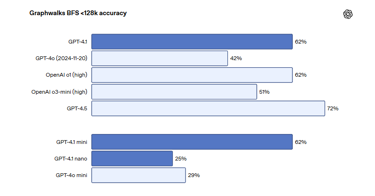Select the GPT-4.1 mini label

[72, 142]
